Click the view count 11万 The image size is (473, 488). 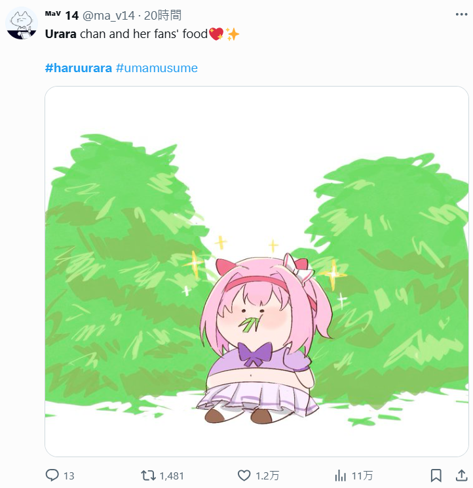point(362,476)
